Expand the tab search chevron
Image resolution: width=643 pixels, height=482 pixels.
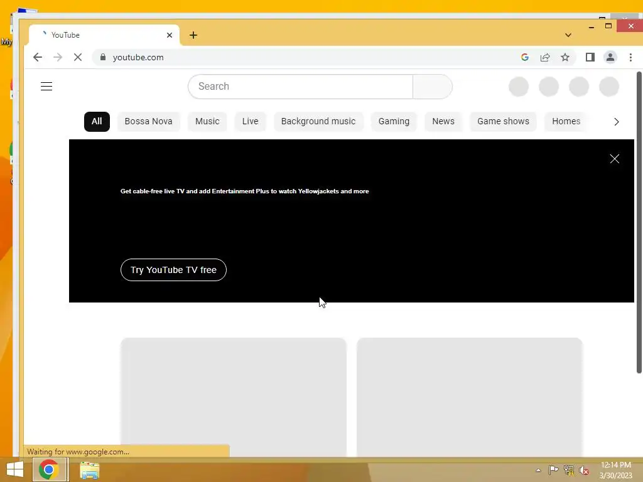[x=568, y=35]
